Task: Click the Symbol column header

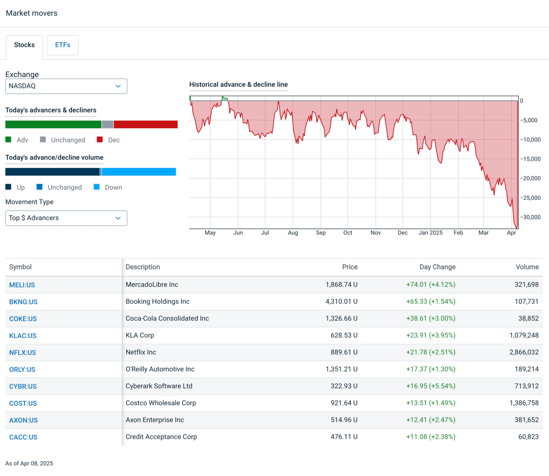Action: (20, 267)
